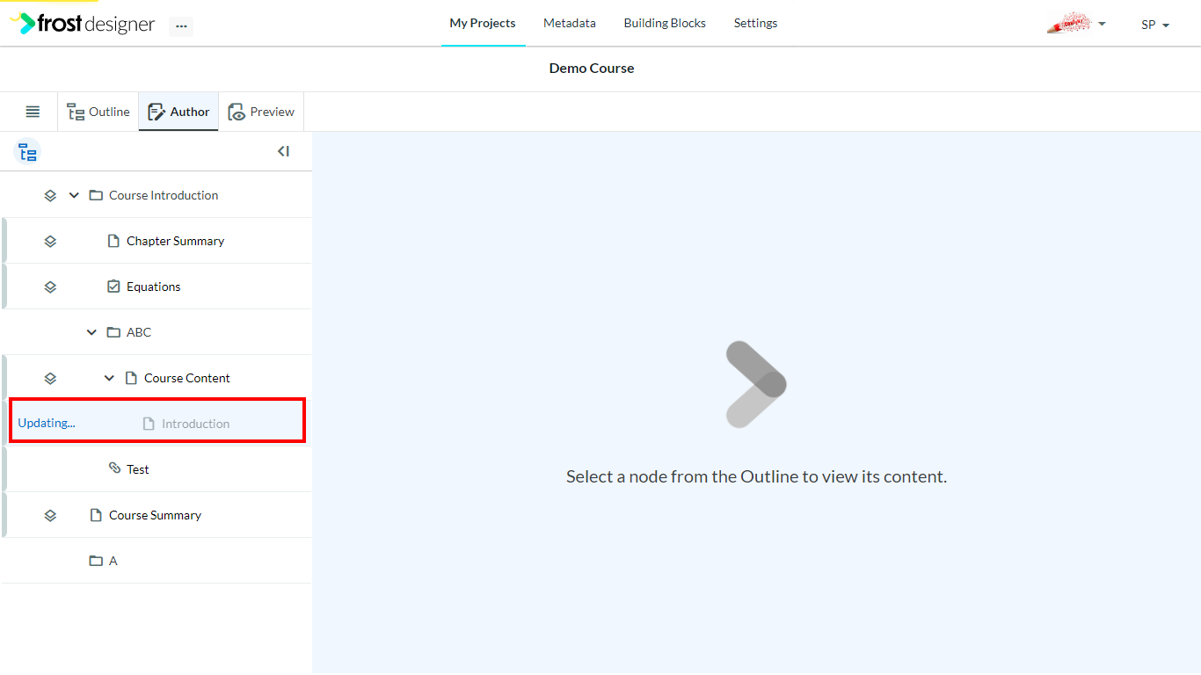Click the pencil brand logo
Viewport: 1201px width, 675px height.
[1069, 23]
